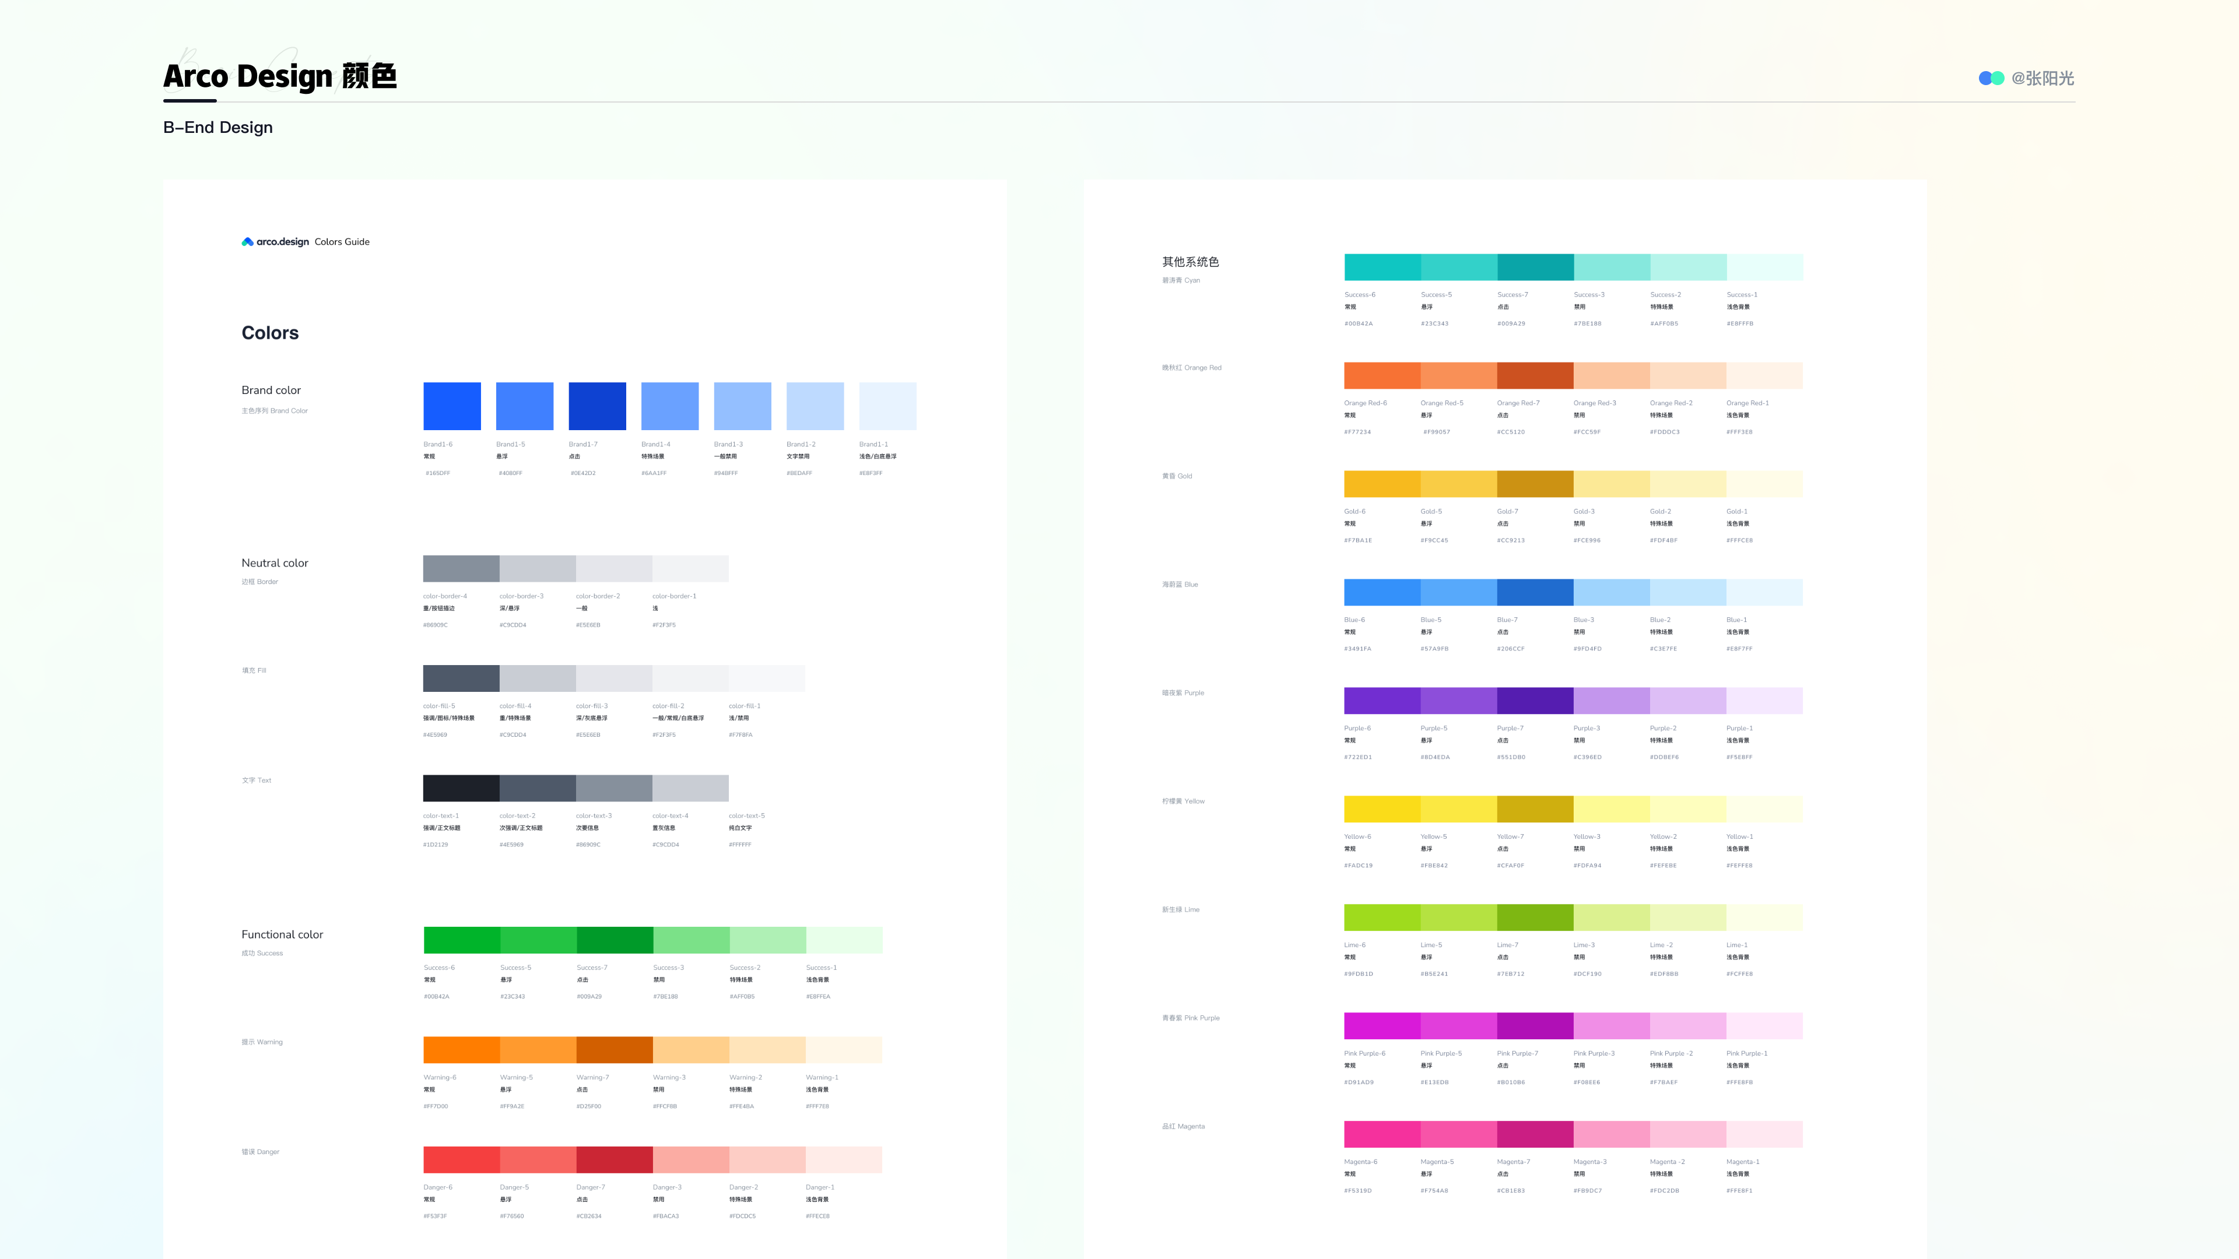Click the "其他系统色" heading
The image size is (2239, 1259).
(1191, 262)
